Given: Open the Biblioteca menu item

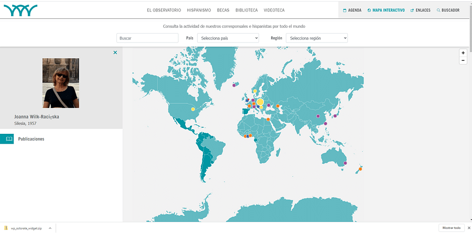Looking at the screenshot, I should click(x=246, y=10).
